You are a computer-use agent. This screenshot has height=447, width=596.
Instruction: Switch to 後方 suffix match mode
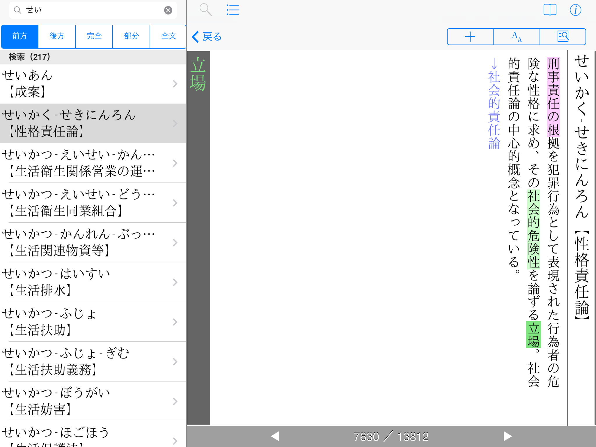57,36
